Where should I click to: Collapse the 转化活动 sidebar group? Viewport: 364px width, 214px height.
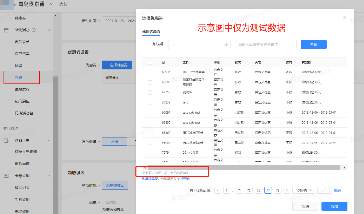pos(49,30)
